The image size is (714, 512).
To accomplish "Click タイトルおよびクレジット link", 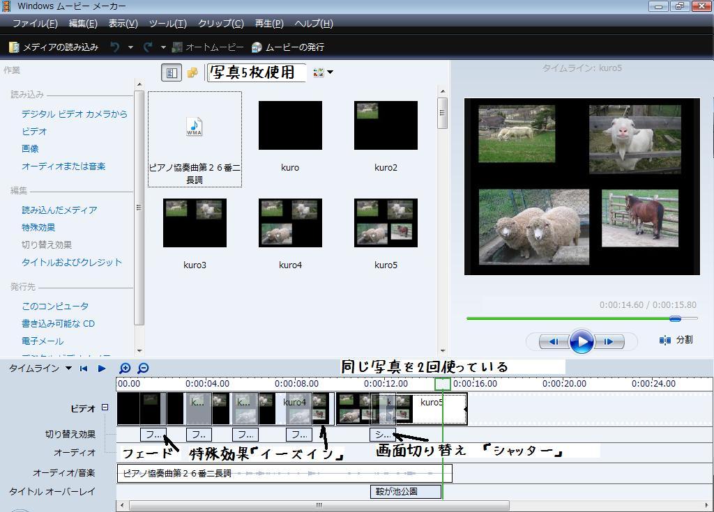I will pos(72,262).
